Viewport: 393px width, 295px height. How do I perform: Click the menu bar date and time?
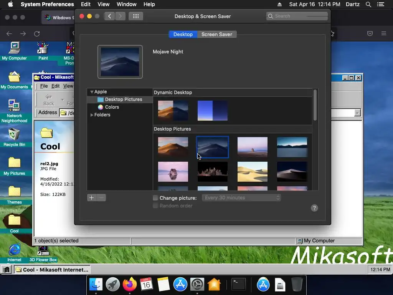pyautogui.click(x=315, y=4)
